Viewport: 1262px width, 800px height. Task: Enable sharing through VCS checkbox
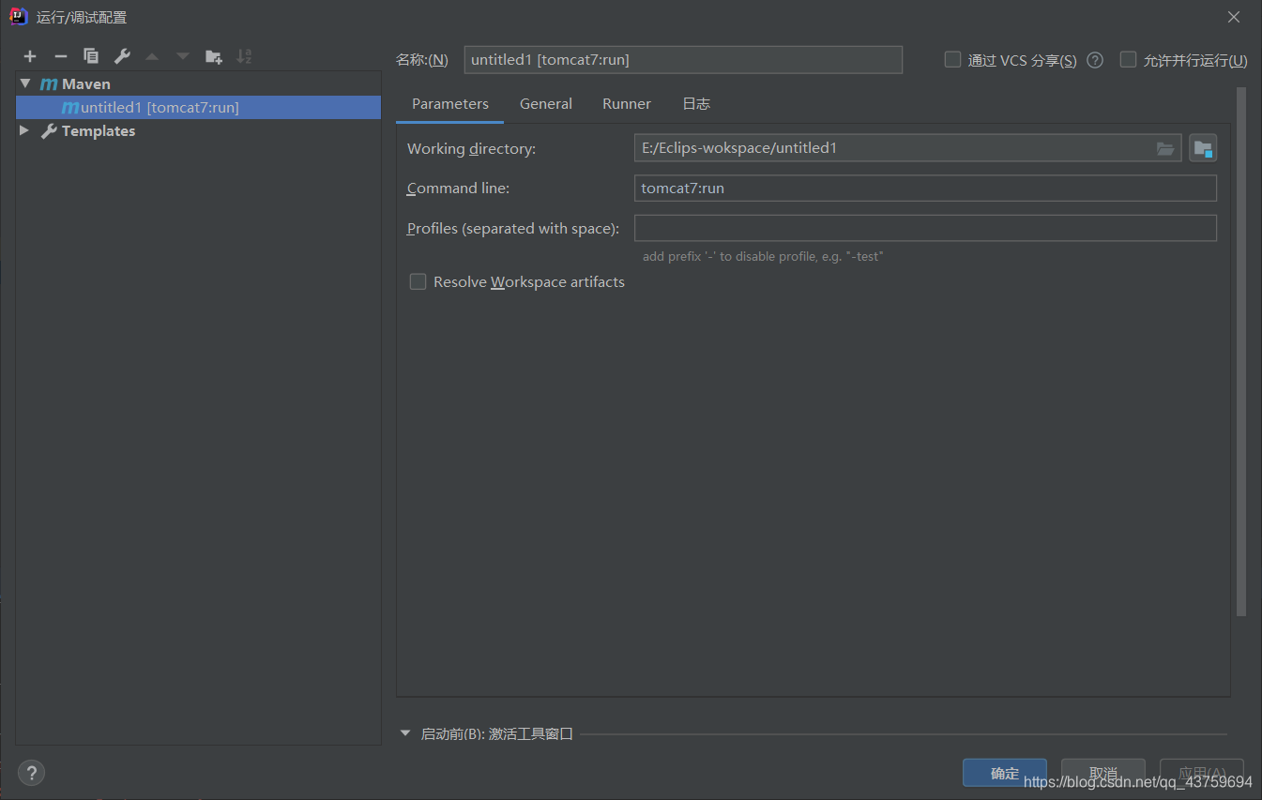pyautogui.click(x=952, y=60)
